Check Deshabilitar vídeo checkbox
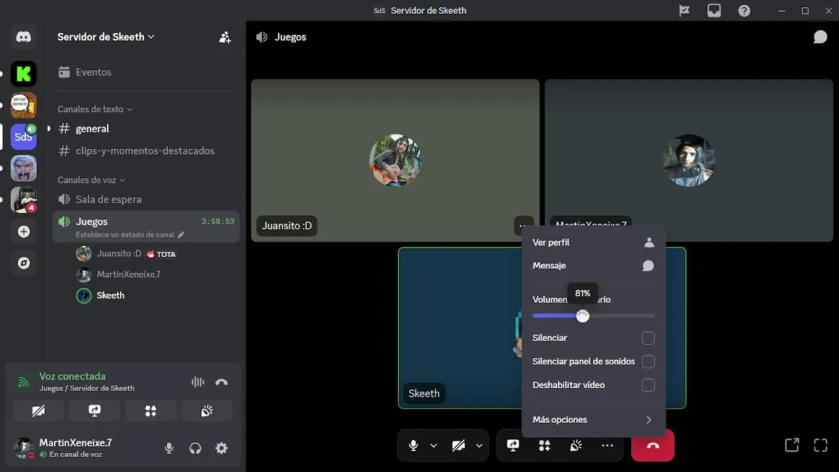 click(648, 385)
